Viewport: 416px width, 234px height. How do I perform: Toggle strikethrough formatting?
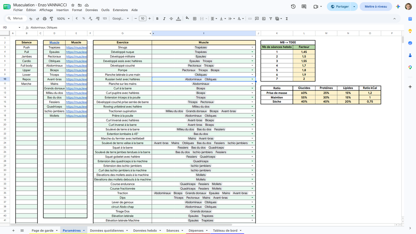click(x=171, y=19)
